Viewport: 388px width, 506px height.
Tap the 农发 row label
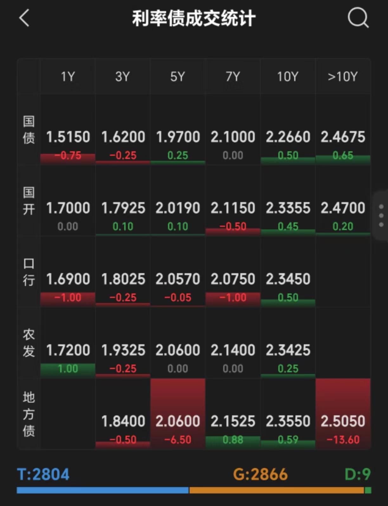pos(29,343)
